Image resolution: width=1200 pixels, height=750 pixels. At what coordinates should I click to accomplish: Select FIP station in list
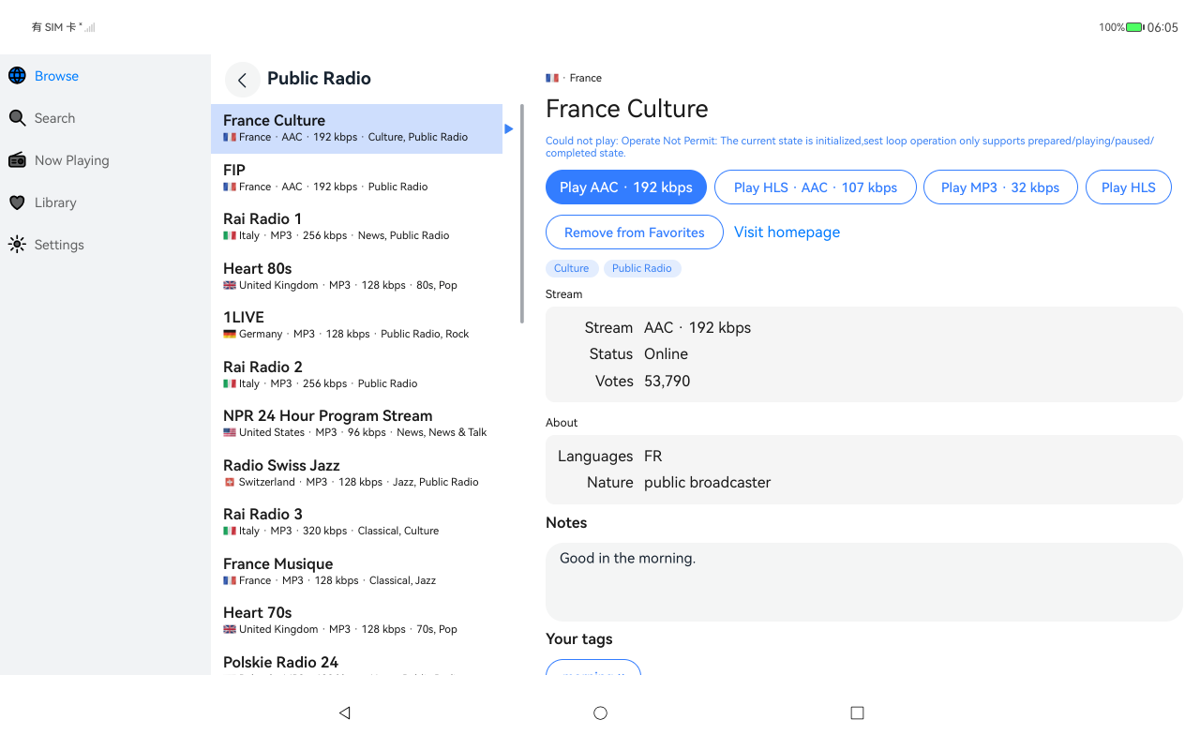click(366, 178)
